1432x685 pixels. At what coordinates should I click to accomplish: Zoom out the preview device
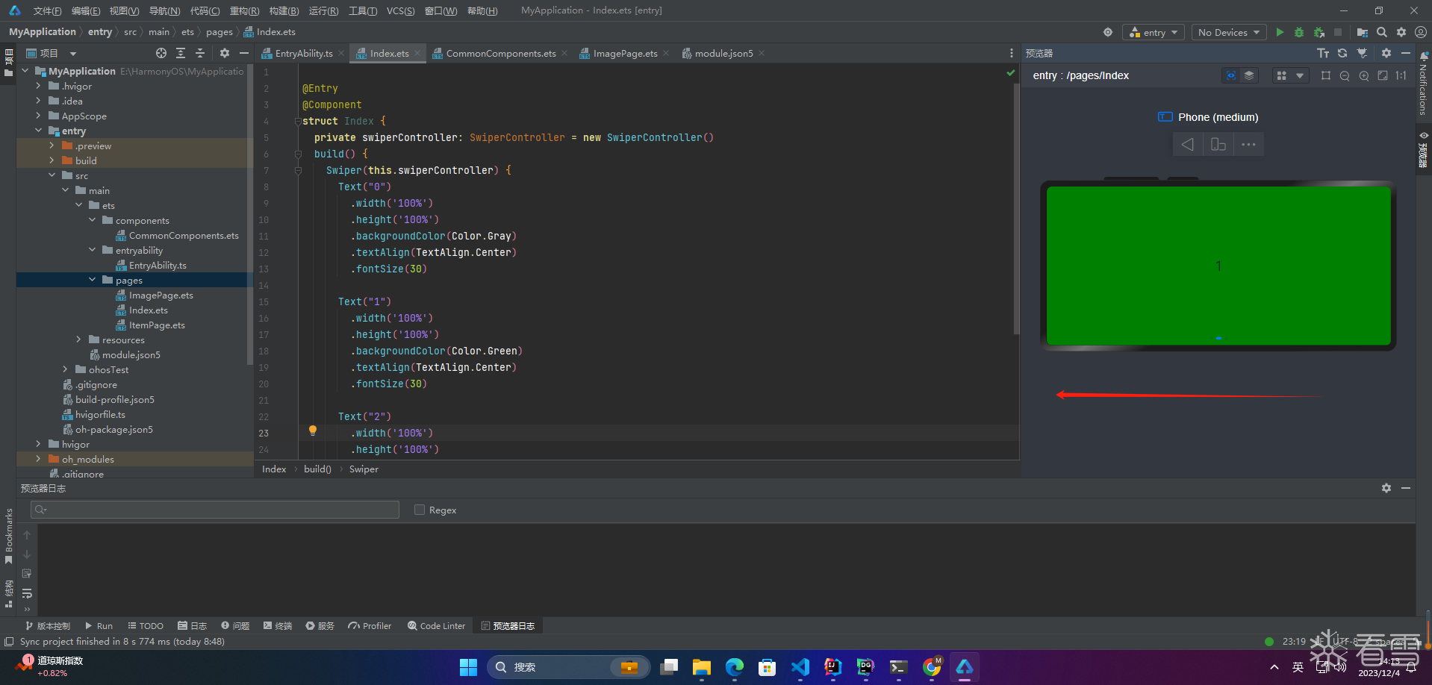click(x=1345, y=75)
